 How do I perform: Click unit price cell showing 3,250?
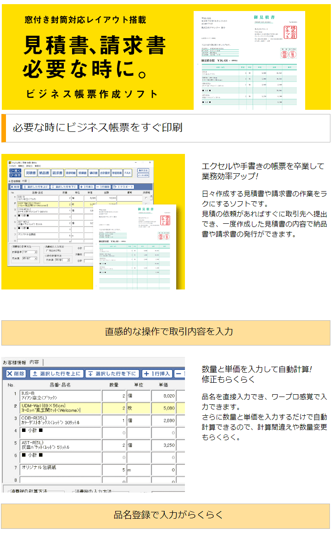coord(163,445)
